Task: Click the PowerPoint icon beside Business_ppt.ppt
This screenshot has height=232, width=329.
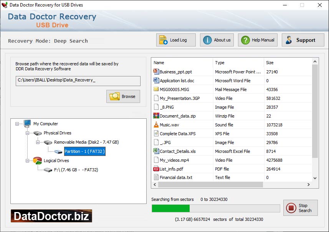Action: 156,71
